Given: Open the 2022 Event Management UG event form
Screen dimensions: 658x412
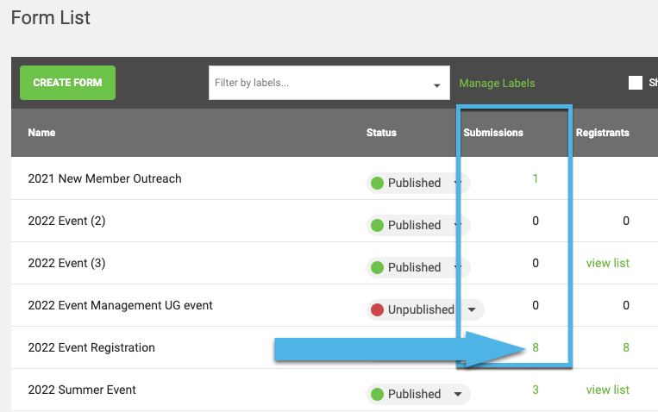Looking at the screenshot, I should [120, 305].
